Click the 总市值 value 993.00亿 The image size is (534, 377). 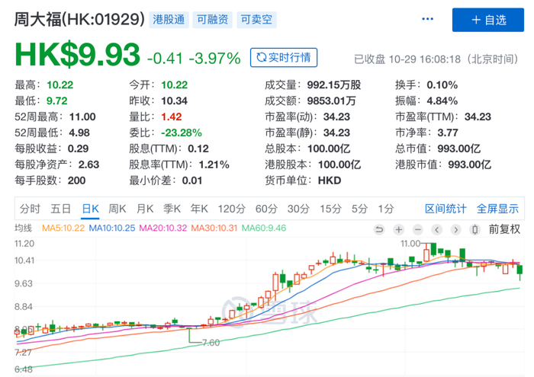[458, 149]
